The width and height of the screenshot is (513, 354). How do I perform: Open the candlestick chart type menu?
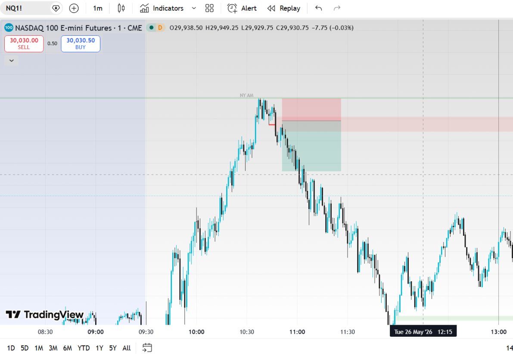(121, 8)
